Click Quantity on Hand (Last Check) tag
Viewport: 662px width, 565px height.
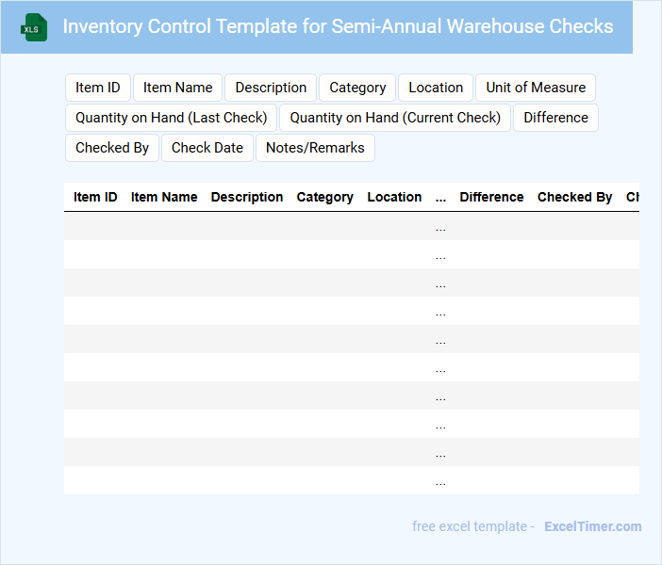(171, 118)
